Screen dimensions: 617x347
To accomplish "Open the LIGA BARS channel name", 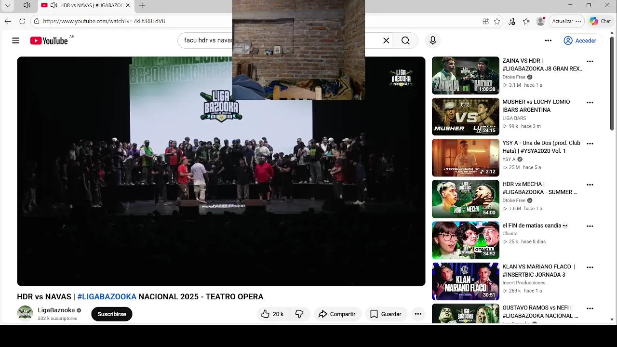I will (514, 118).
